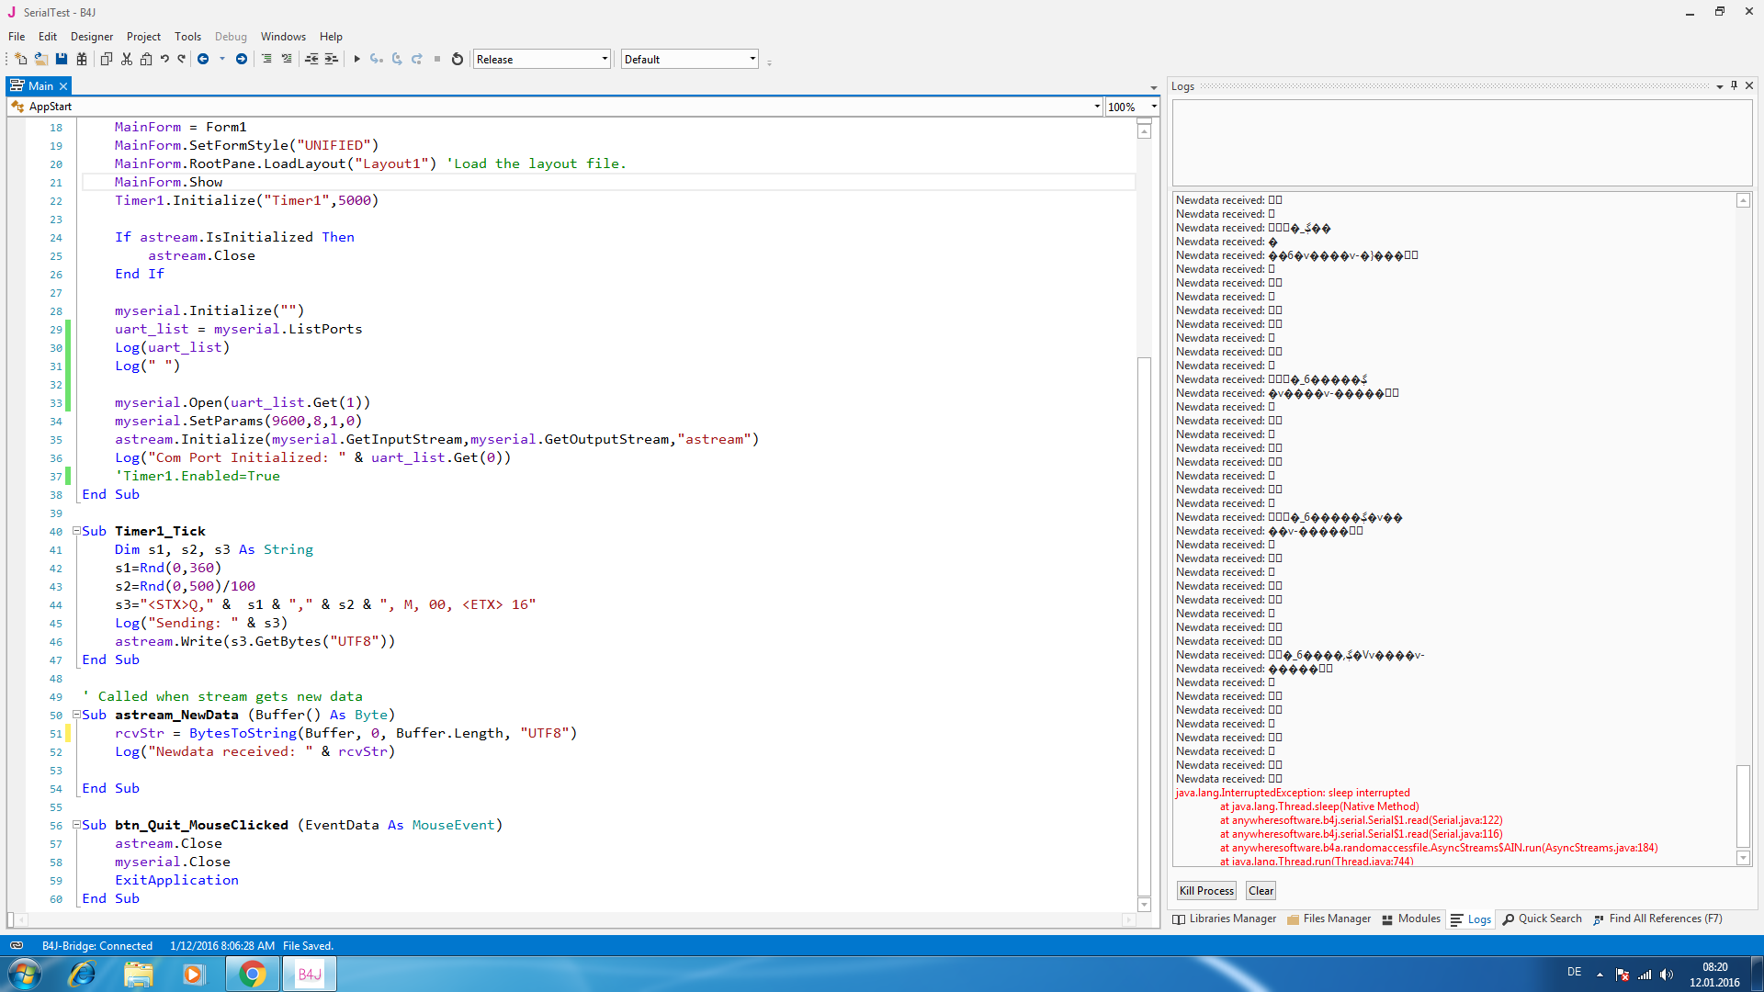Switch to the Main code tab

[37, 85]
